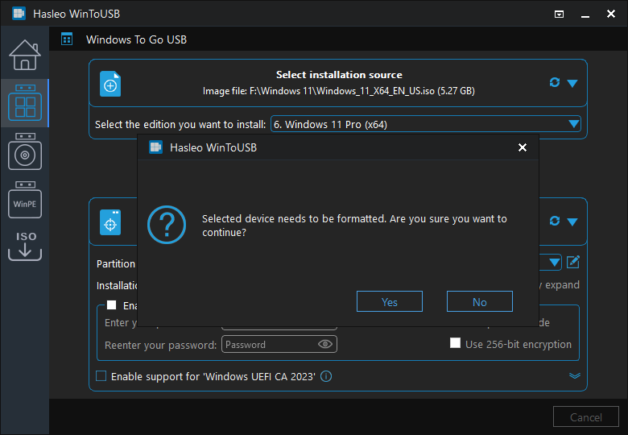
Task: Close the Hasleo WinToUSB confirmation dialog
Action: [523, 147]
